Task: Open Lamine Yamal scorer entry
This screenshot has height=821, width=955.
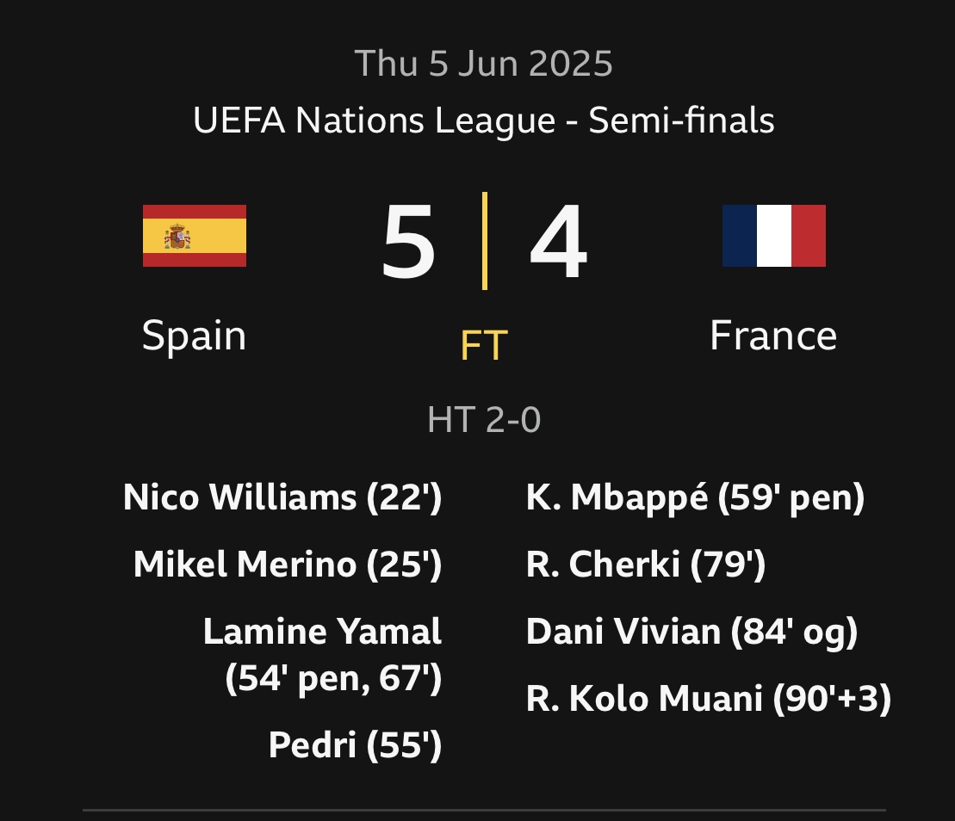Action: point(322,632)
